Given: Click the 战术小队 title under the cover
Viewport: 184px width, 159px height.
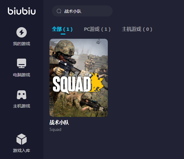Looking at the screenshot, I should tap(59, 122).
